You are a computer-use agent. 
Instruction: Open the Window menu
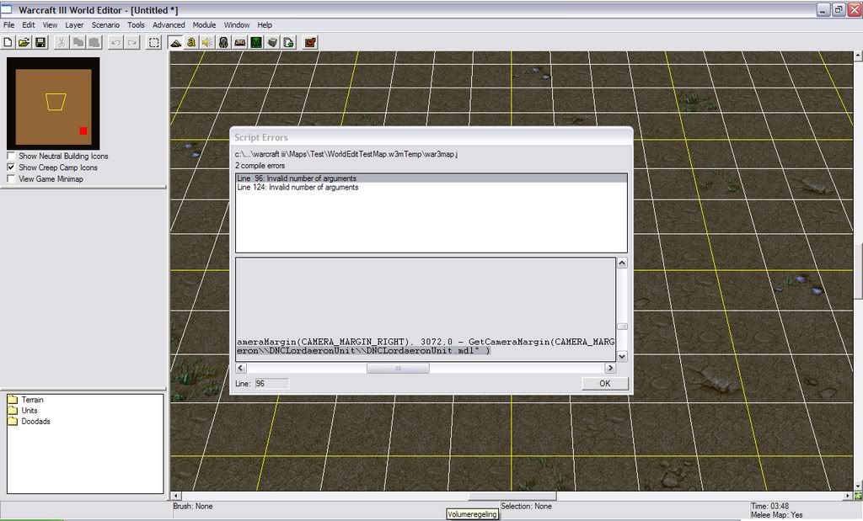[237, 24]
